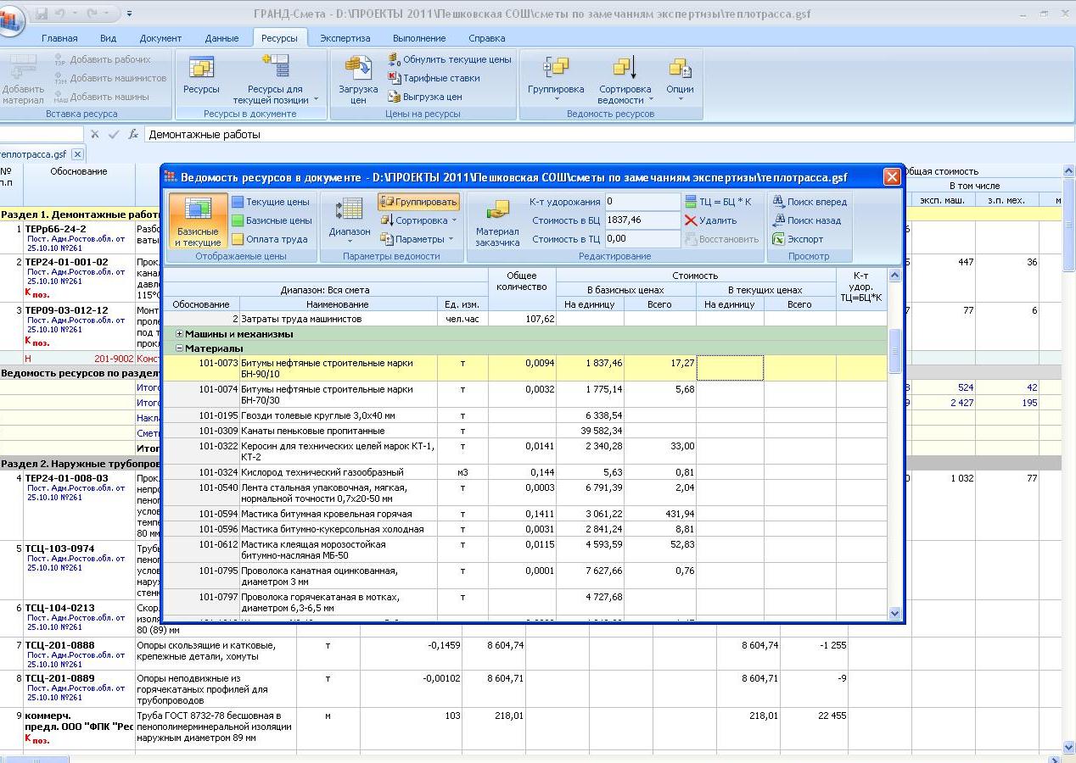
Task: Click the Загрузка цен icon in the ribbon
Action: [358, 70]
